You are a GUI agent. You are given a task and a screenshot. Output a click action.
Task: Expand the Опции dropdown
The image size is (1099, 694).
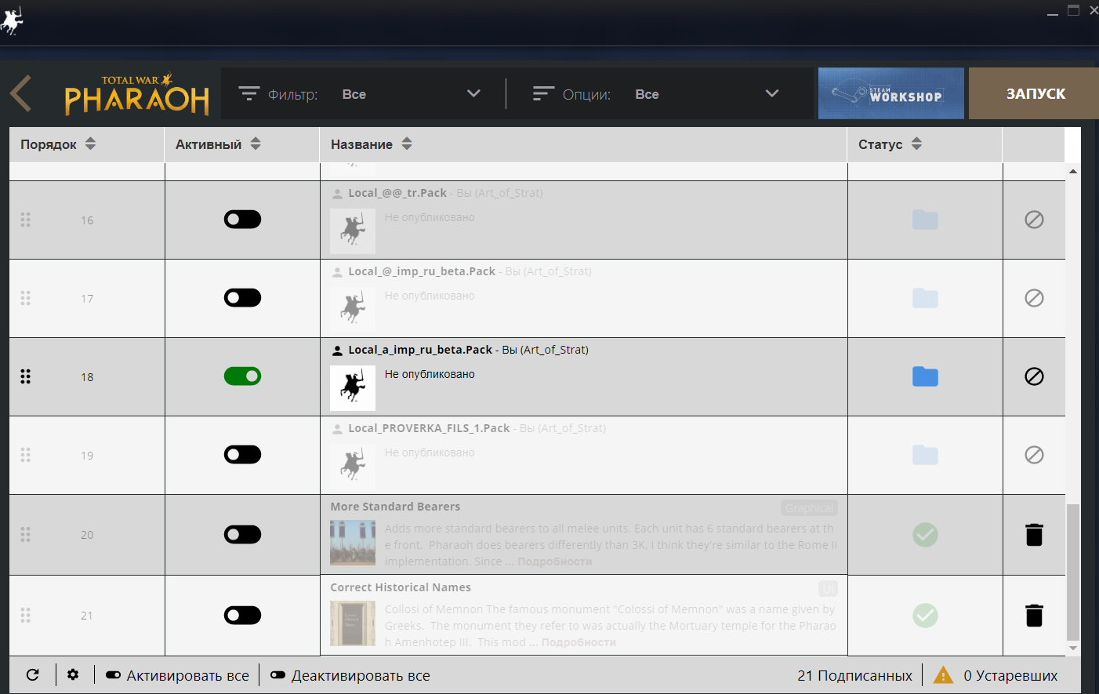pyautogui.click(x=771, y=94)
